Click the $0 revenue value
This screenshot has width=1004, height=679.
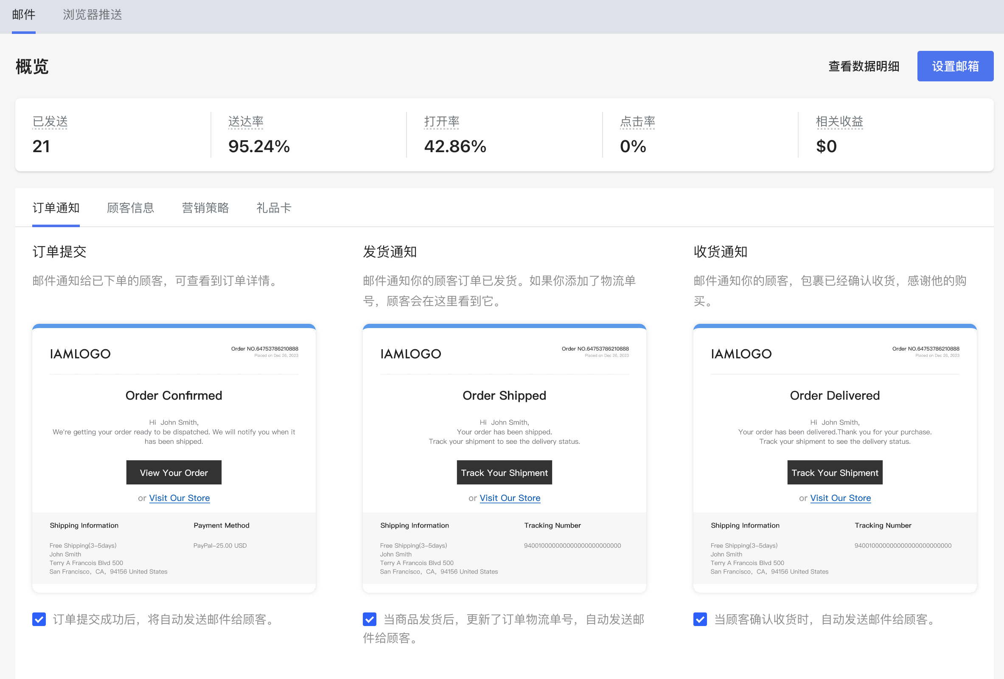[826, 146]
